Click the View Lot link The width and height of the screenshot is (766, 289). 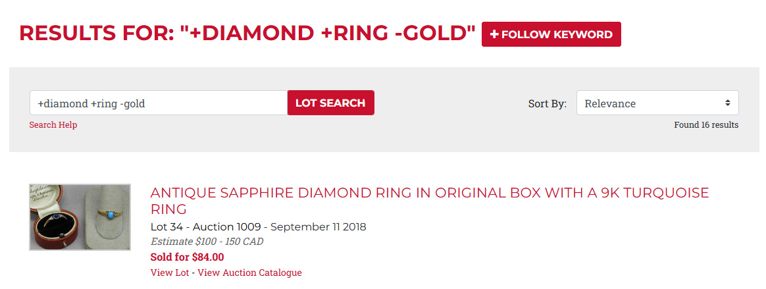(170, 273)
